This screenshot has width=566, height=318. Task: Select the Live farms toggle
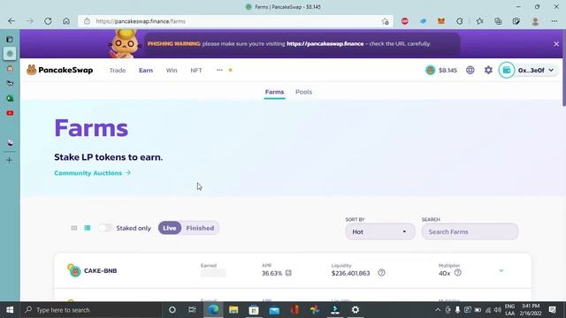coord(169,228)
